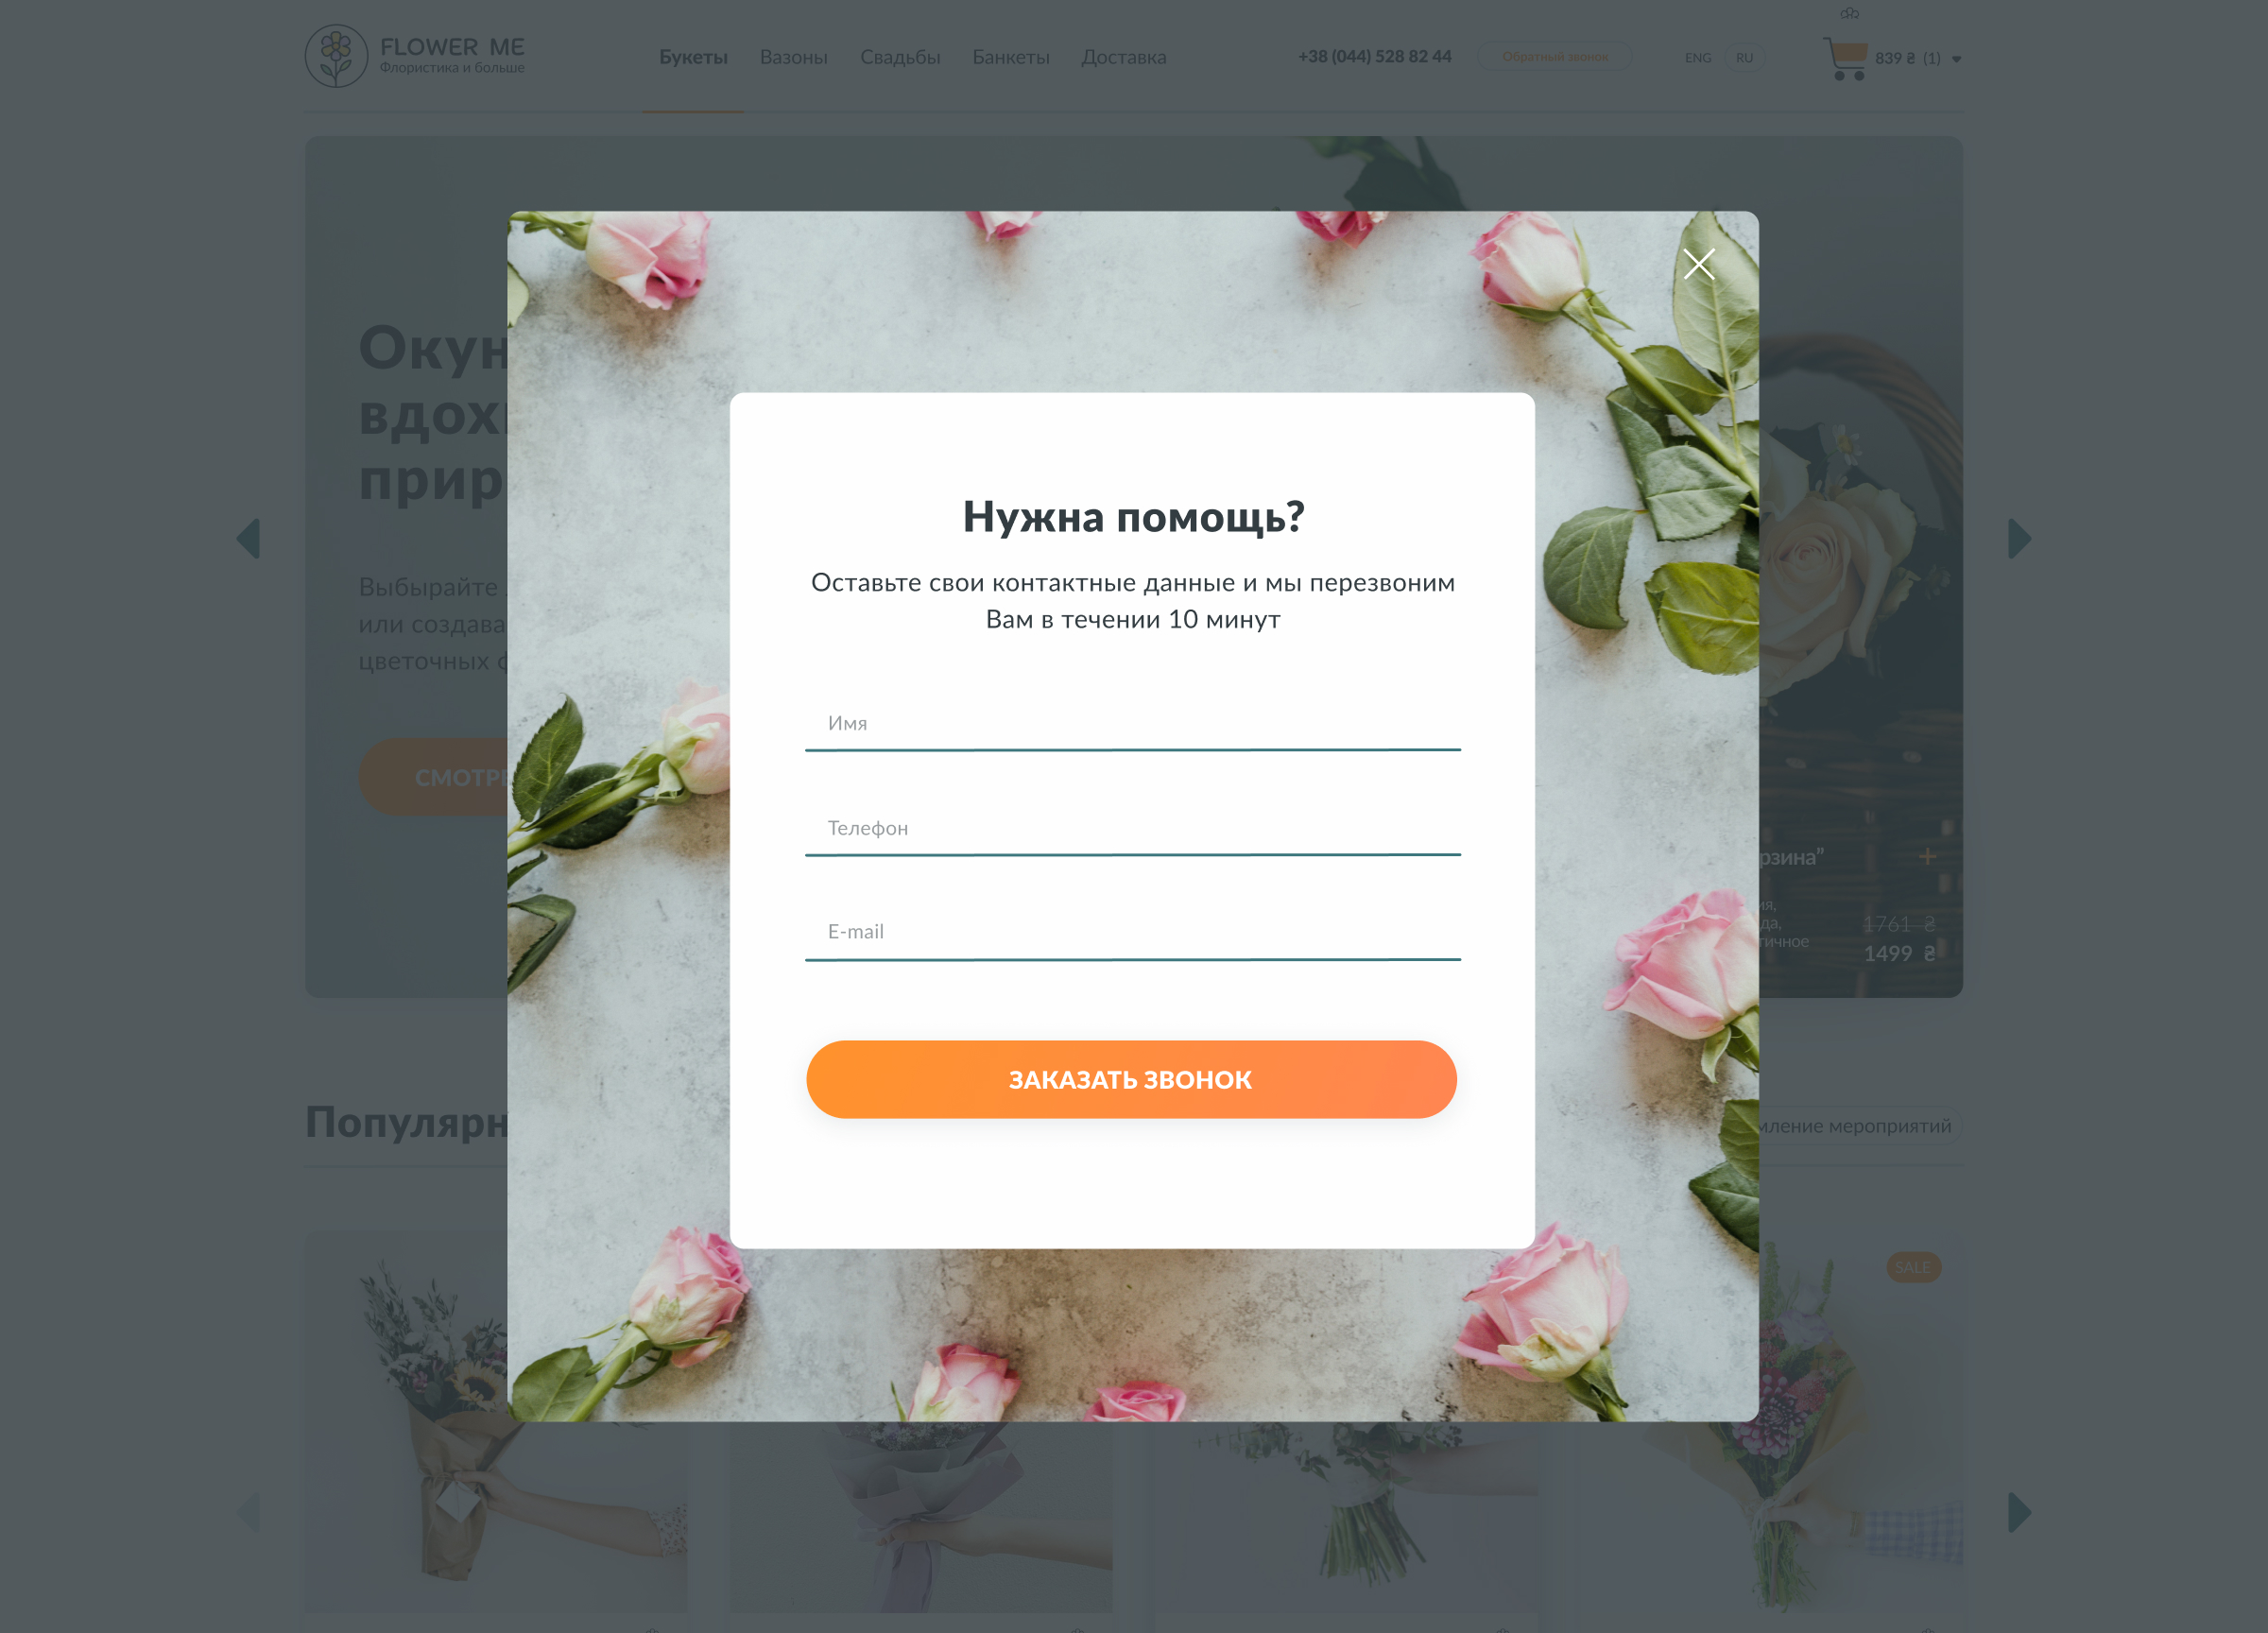Click the Flower Me logo icon

(x=337, y=56)
